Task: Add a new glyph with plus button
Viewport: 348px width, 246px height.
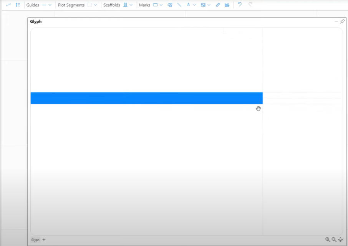Action: tap(44, 239)
